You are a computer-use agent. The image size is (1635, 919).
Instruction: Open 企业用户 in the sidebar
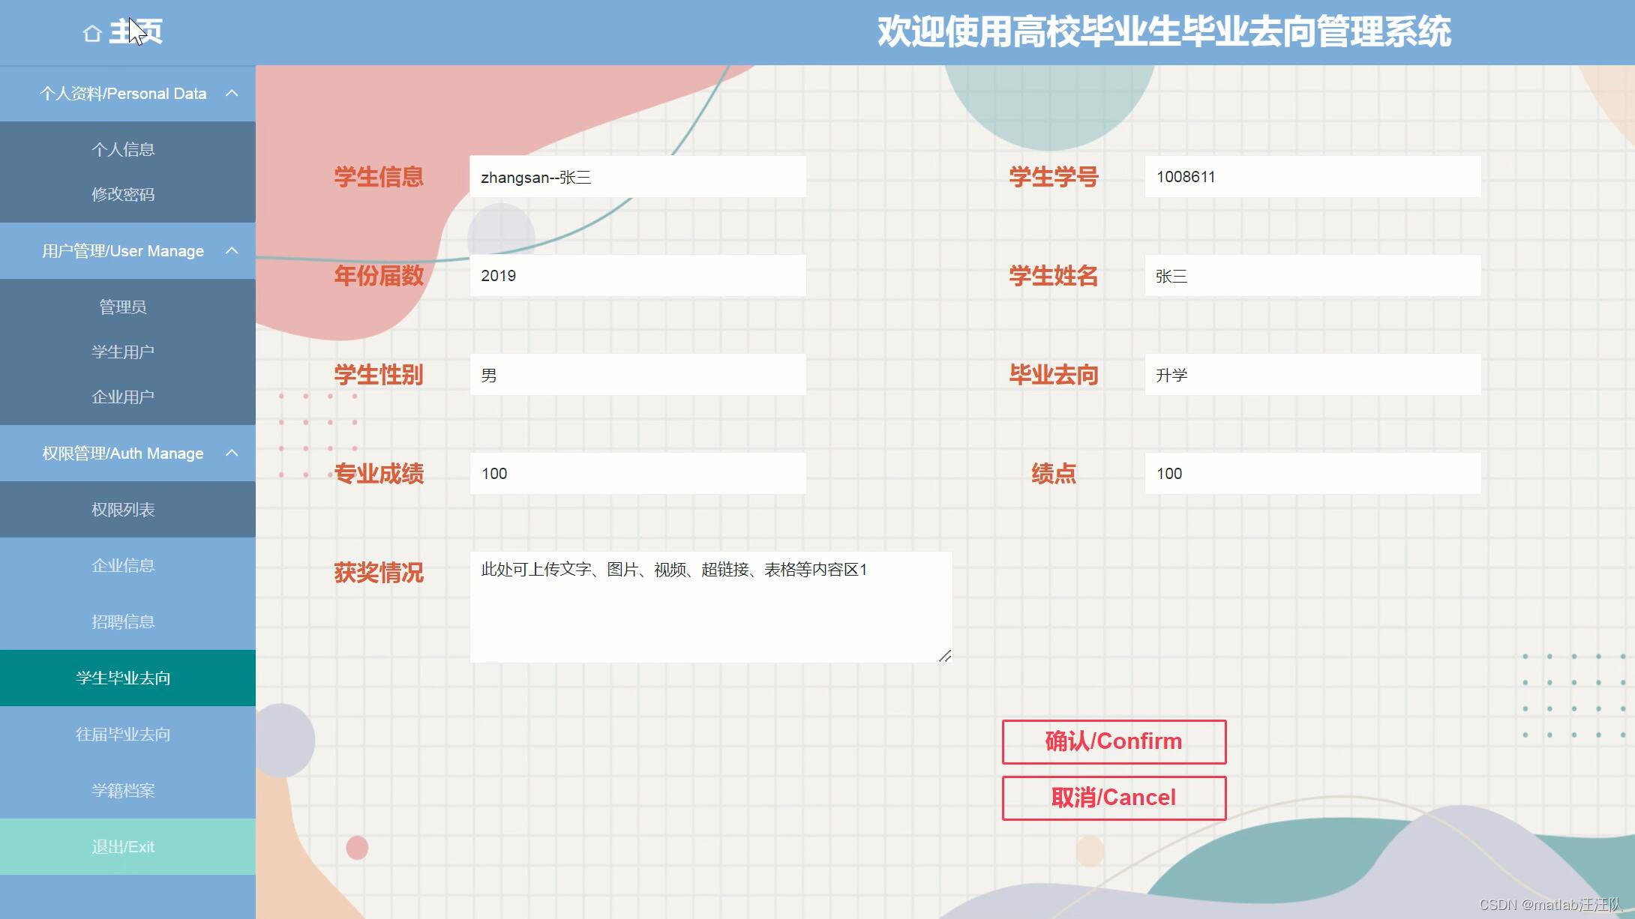[x=123, y=397]
